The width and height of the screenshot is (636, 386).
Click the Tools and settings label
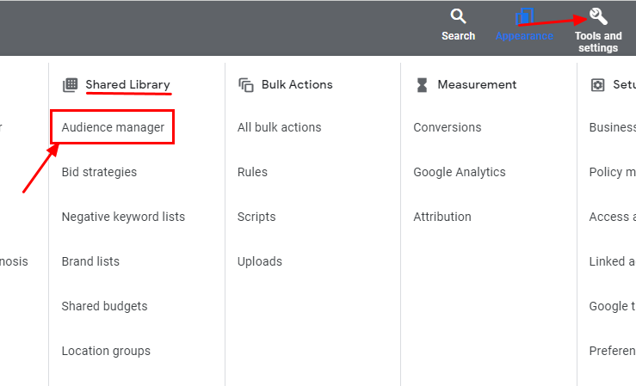pyautogui.click(x=598, y=42)
